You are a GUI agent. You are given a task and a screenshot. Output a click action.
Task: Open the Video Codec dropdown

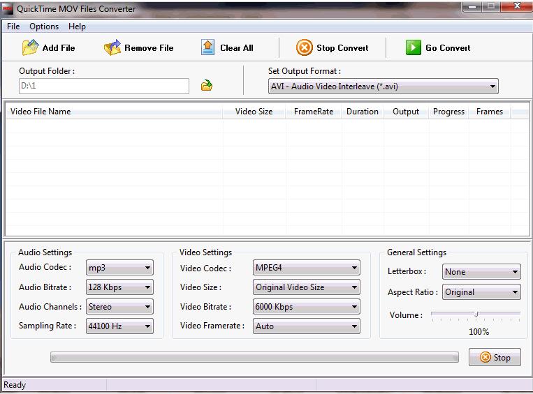[307, 268]
